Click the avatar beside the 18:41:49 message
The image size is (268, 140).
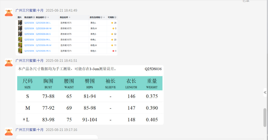click(x=9, y=12)
